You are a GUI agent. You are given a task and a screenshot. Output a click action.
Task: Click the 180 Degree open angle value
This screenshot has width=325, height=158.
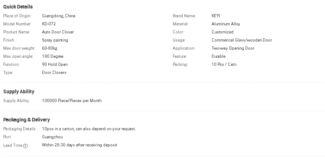pyautogui.click(x=53, y=56)
